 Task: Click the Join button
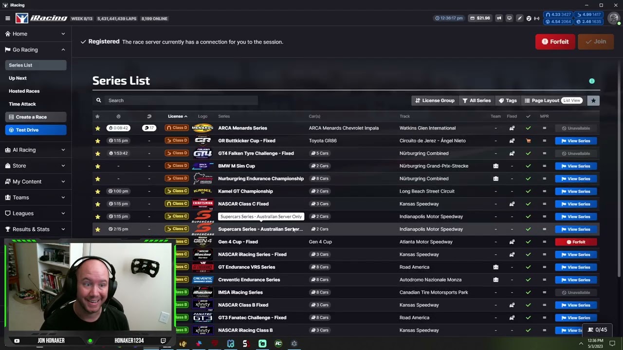pyautogui.click(x=596, y=42)
